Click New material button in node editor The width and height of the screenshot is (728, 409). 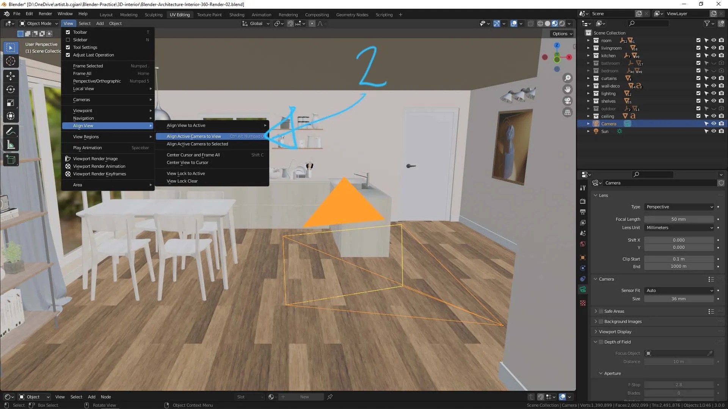point(304,397)
